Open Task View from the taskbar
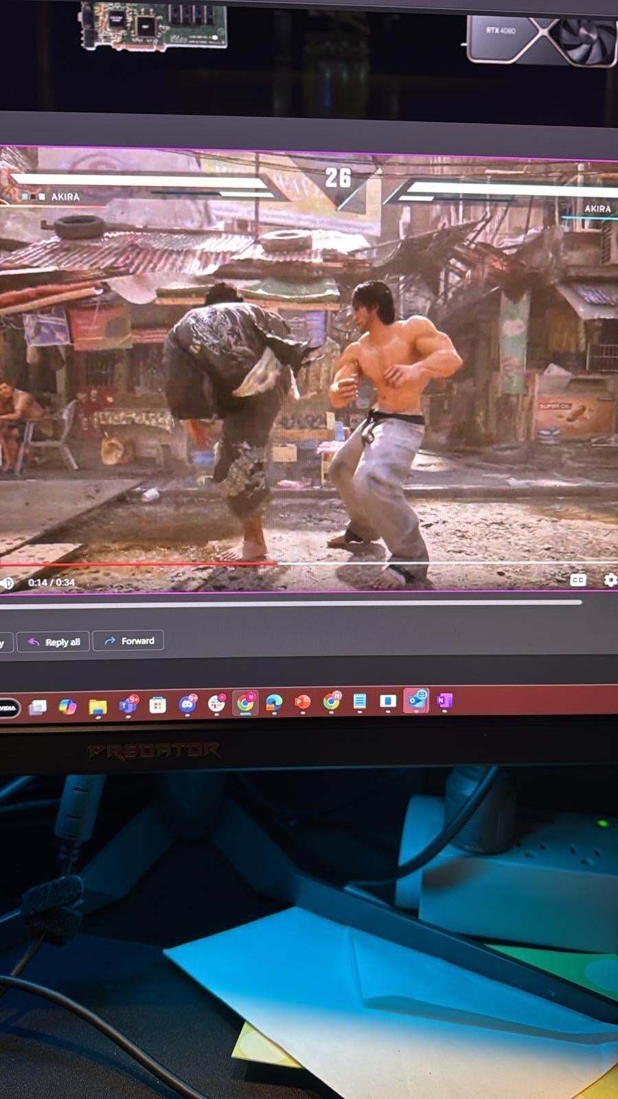Viewport: 618px width, 1099px height. (x=38, y=707)
